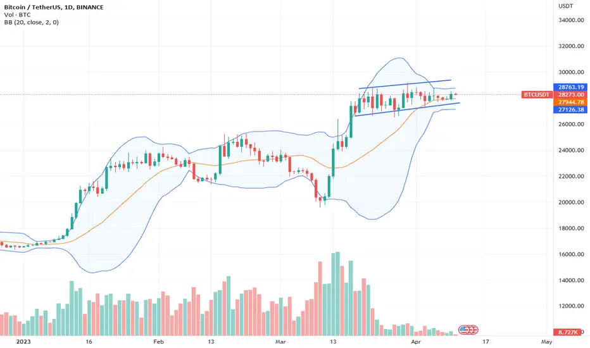
Task: Click the red BTCUSDT symbol price label
Action: pyautogui.click(x=537, y=94)
